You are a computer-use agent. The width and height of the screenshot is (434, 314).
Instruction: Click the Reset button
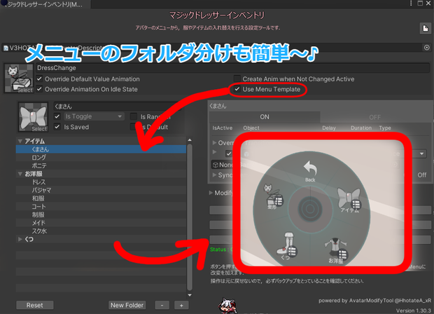(34, 305)
